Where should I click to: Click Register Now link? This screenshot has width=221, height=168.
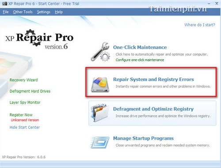point(21,115)
